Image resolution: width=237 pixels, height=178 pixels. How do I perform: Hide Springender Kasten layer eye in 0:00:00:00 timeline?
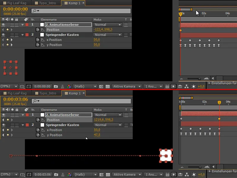[3, 35]
